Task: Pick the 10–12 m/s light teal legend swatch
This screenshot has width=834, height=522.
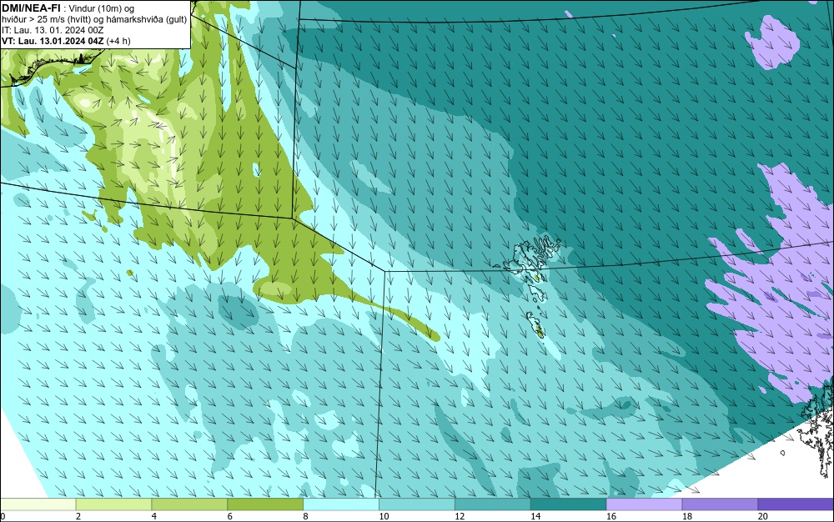Action: [x=417, y=504]
